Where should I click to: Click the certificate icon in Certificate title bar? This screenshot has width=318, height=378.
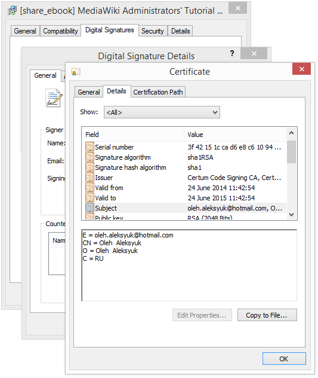[x=76, y=72]
